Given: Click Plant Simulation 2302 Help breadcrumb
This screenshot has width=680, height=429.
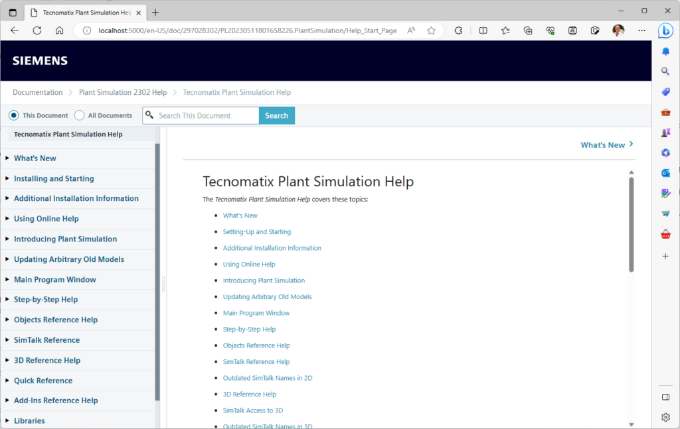Looking at the screenshot, I should pos(123,92).
